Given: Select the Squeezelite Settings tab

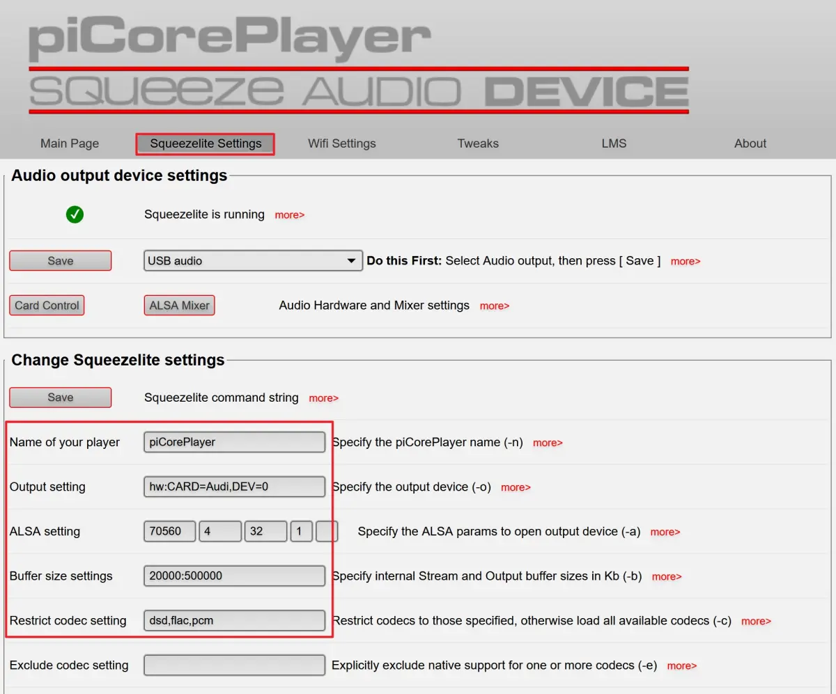Looking at the screenshot, I should pyautogui.click(x=206, y=143).
